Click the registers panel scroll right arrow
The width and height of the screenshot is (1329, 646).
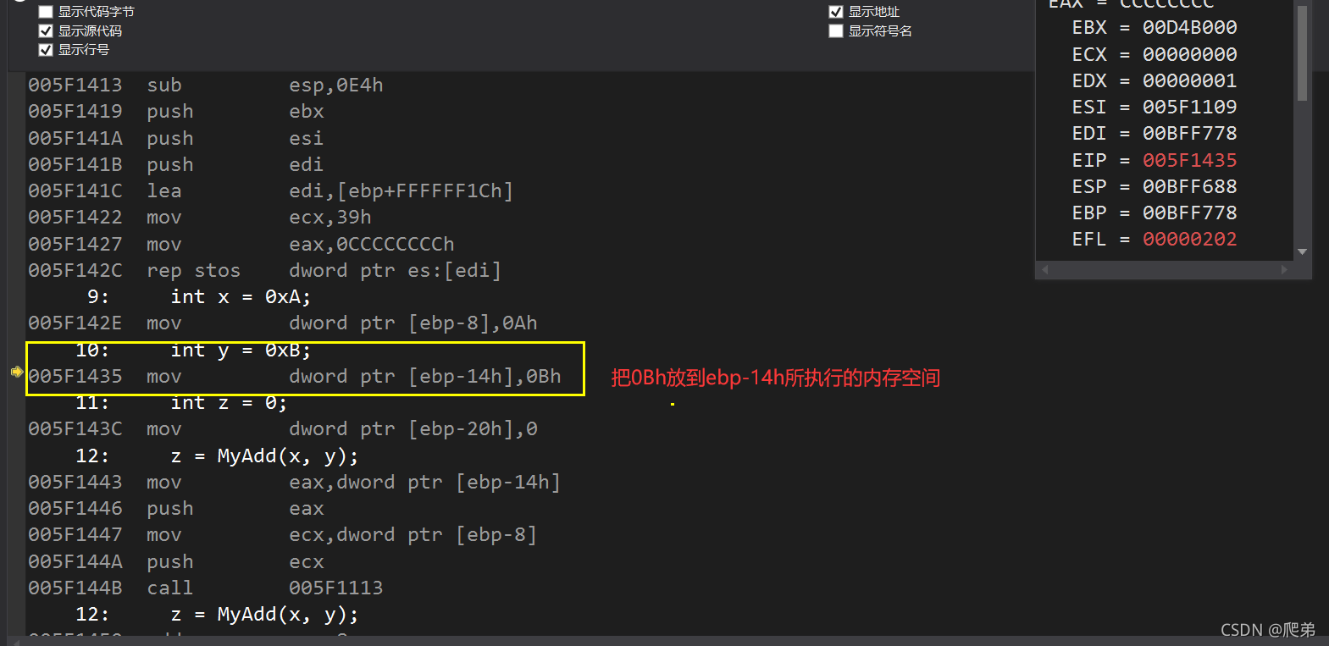pos(1284,270)
